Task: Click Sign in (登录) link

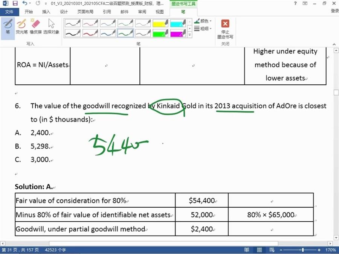Action: tap(335, 11)
